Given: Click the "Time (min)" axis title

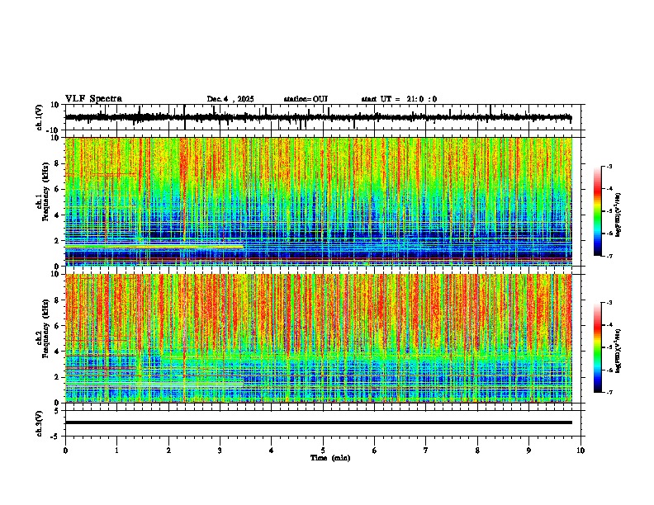Looking at the screenshot, I should pyautogui.click(x=330, y=458).
